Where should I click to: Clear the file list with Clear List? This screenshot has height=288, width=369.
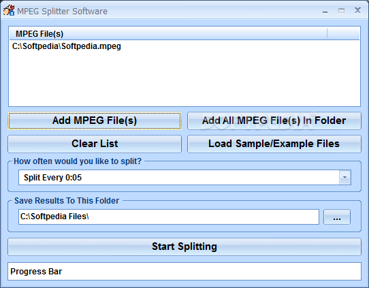coord(95,144)
